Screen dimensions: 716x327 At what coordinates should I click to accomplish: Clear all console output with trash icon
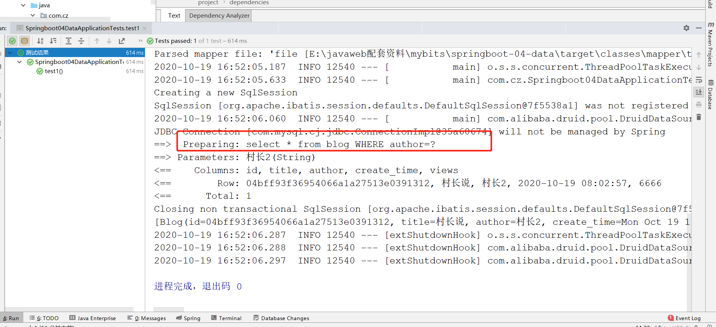699,117
